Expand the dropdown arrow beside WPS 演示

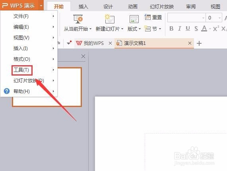pos(41,6)
